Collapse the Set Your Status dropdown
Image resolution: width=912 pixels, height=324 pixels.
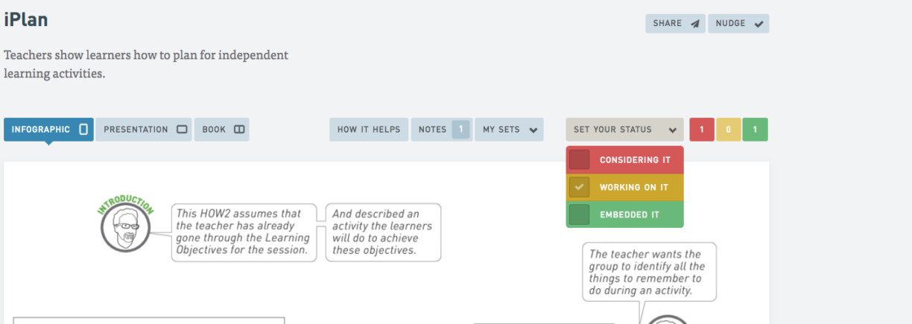coord(624,130)
